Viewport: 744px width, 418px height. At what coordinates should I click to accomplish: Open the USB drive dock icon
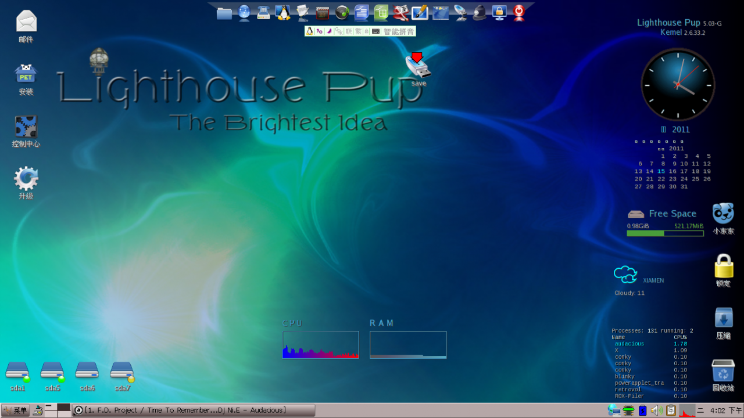point(460,13)
